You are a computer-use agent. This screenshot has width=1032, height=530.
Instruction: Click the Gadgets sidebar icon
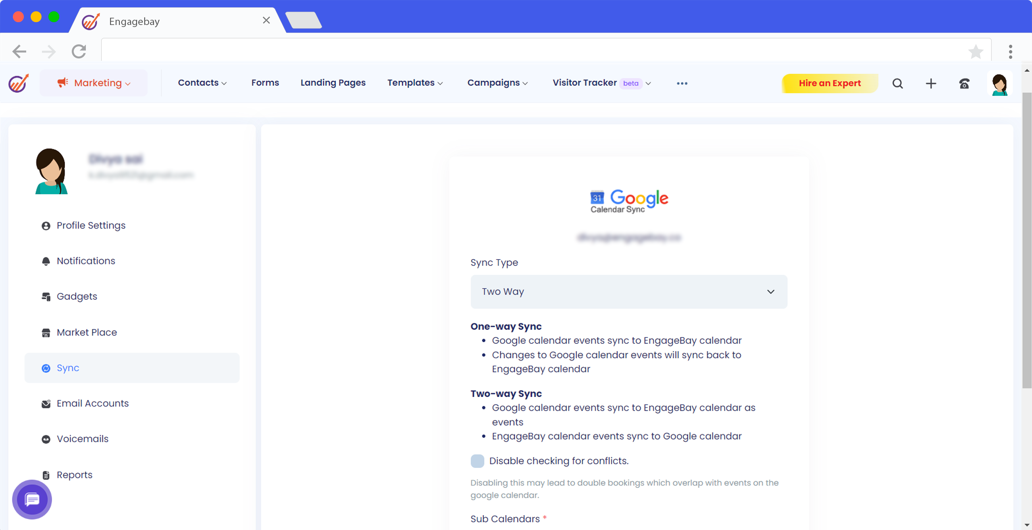pos(46,297)
